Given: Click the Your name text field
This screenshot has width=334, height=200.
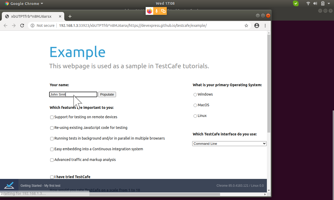Looking at the screenshot, I should pyautogui.click(x=73, y=94).
